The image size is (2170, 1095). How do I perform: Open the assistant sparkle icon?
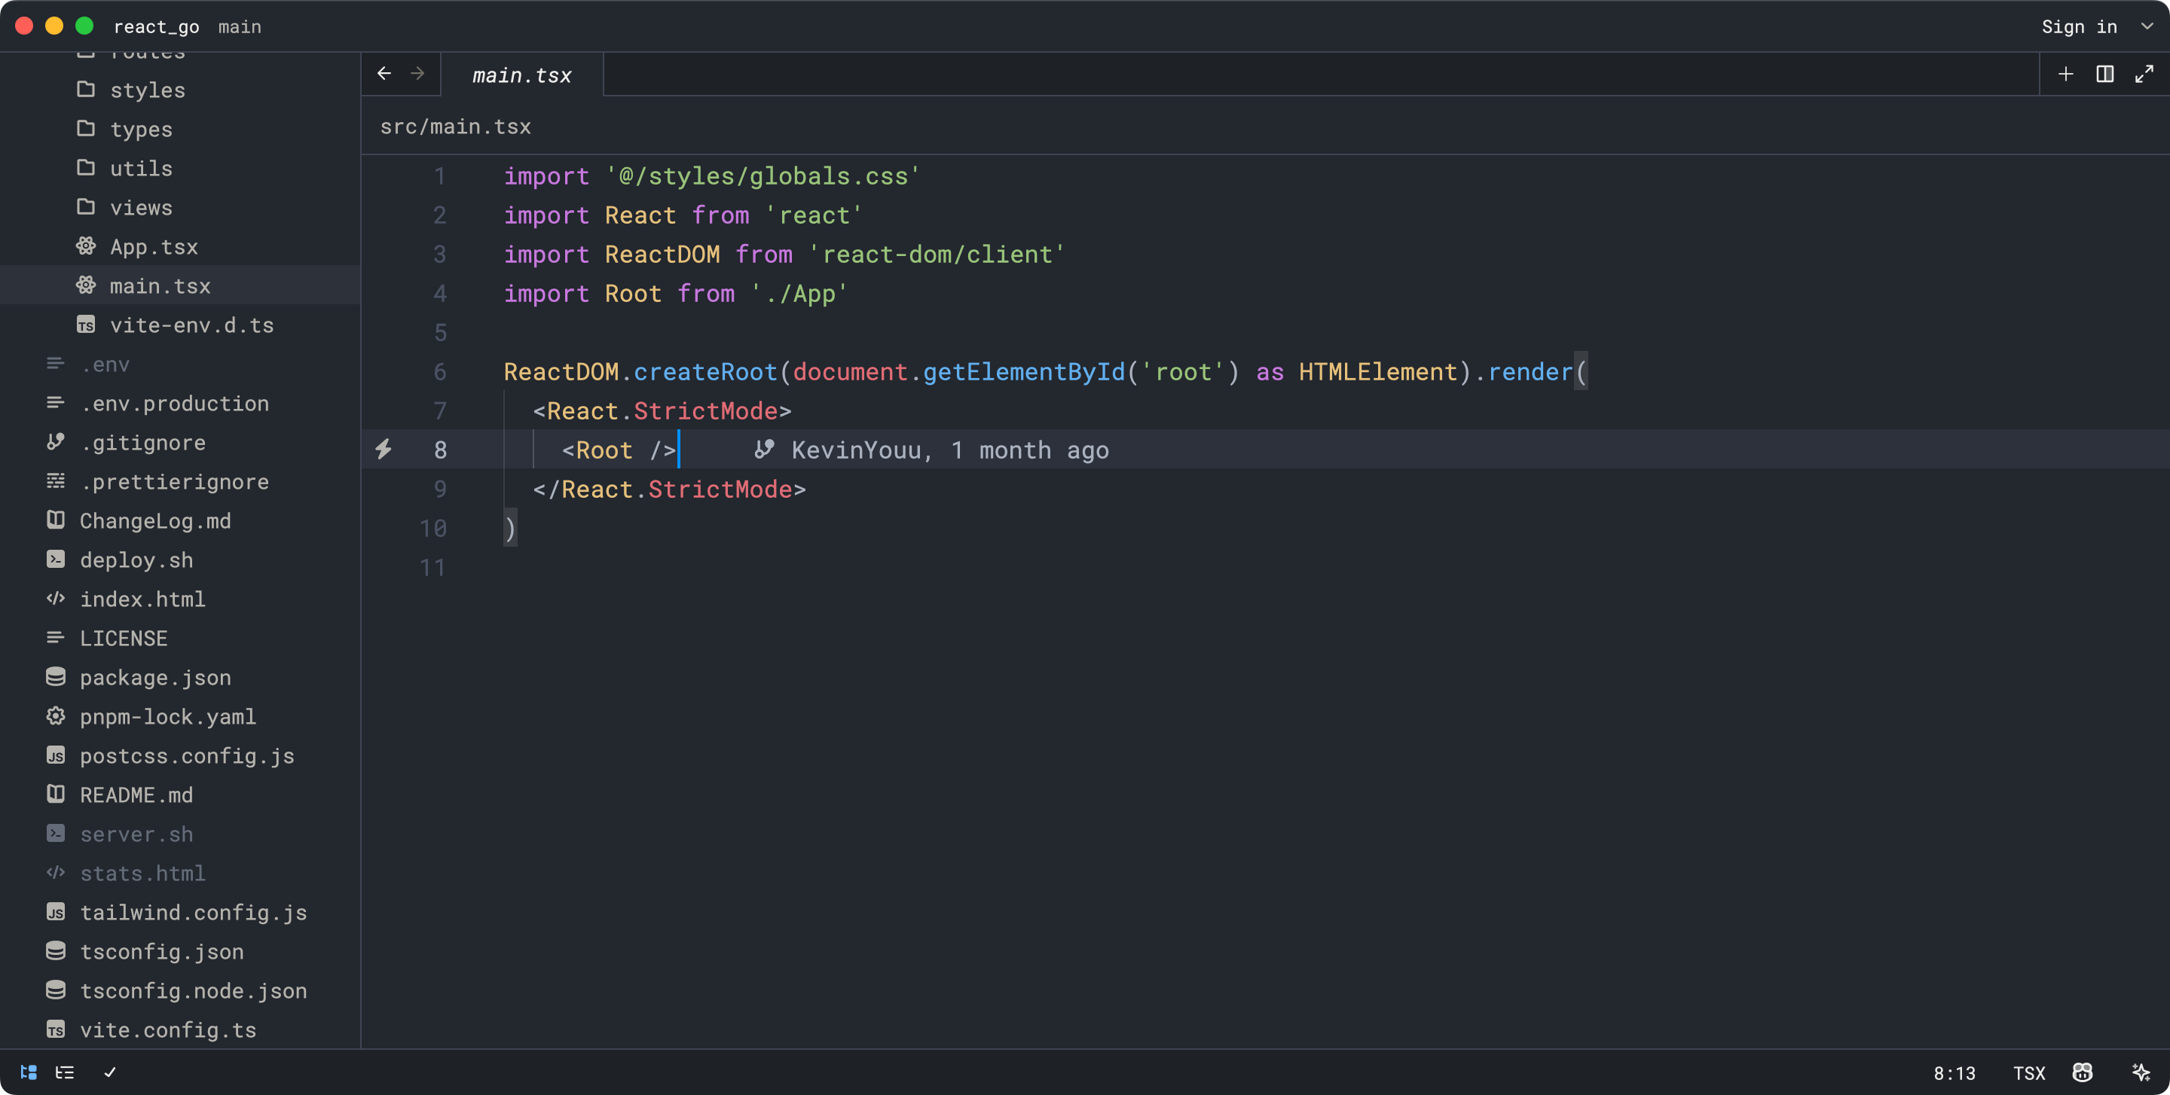[2141, 1072]
